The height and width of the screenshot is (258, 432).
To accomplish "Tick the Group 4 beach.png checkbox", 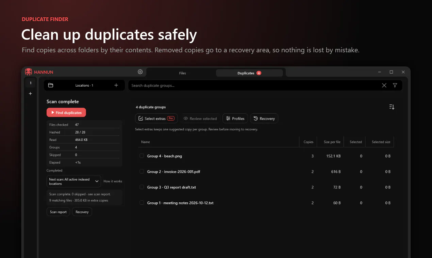I will click(x=142, y=156).
